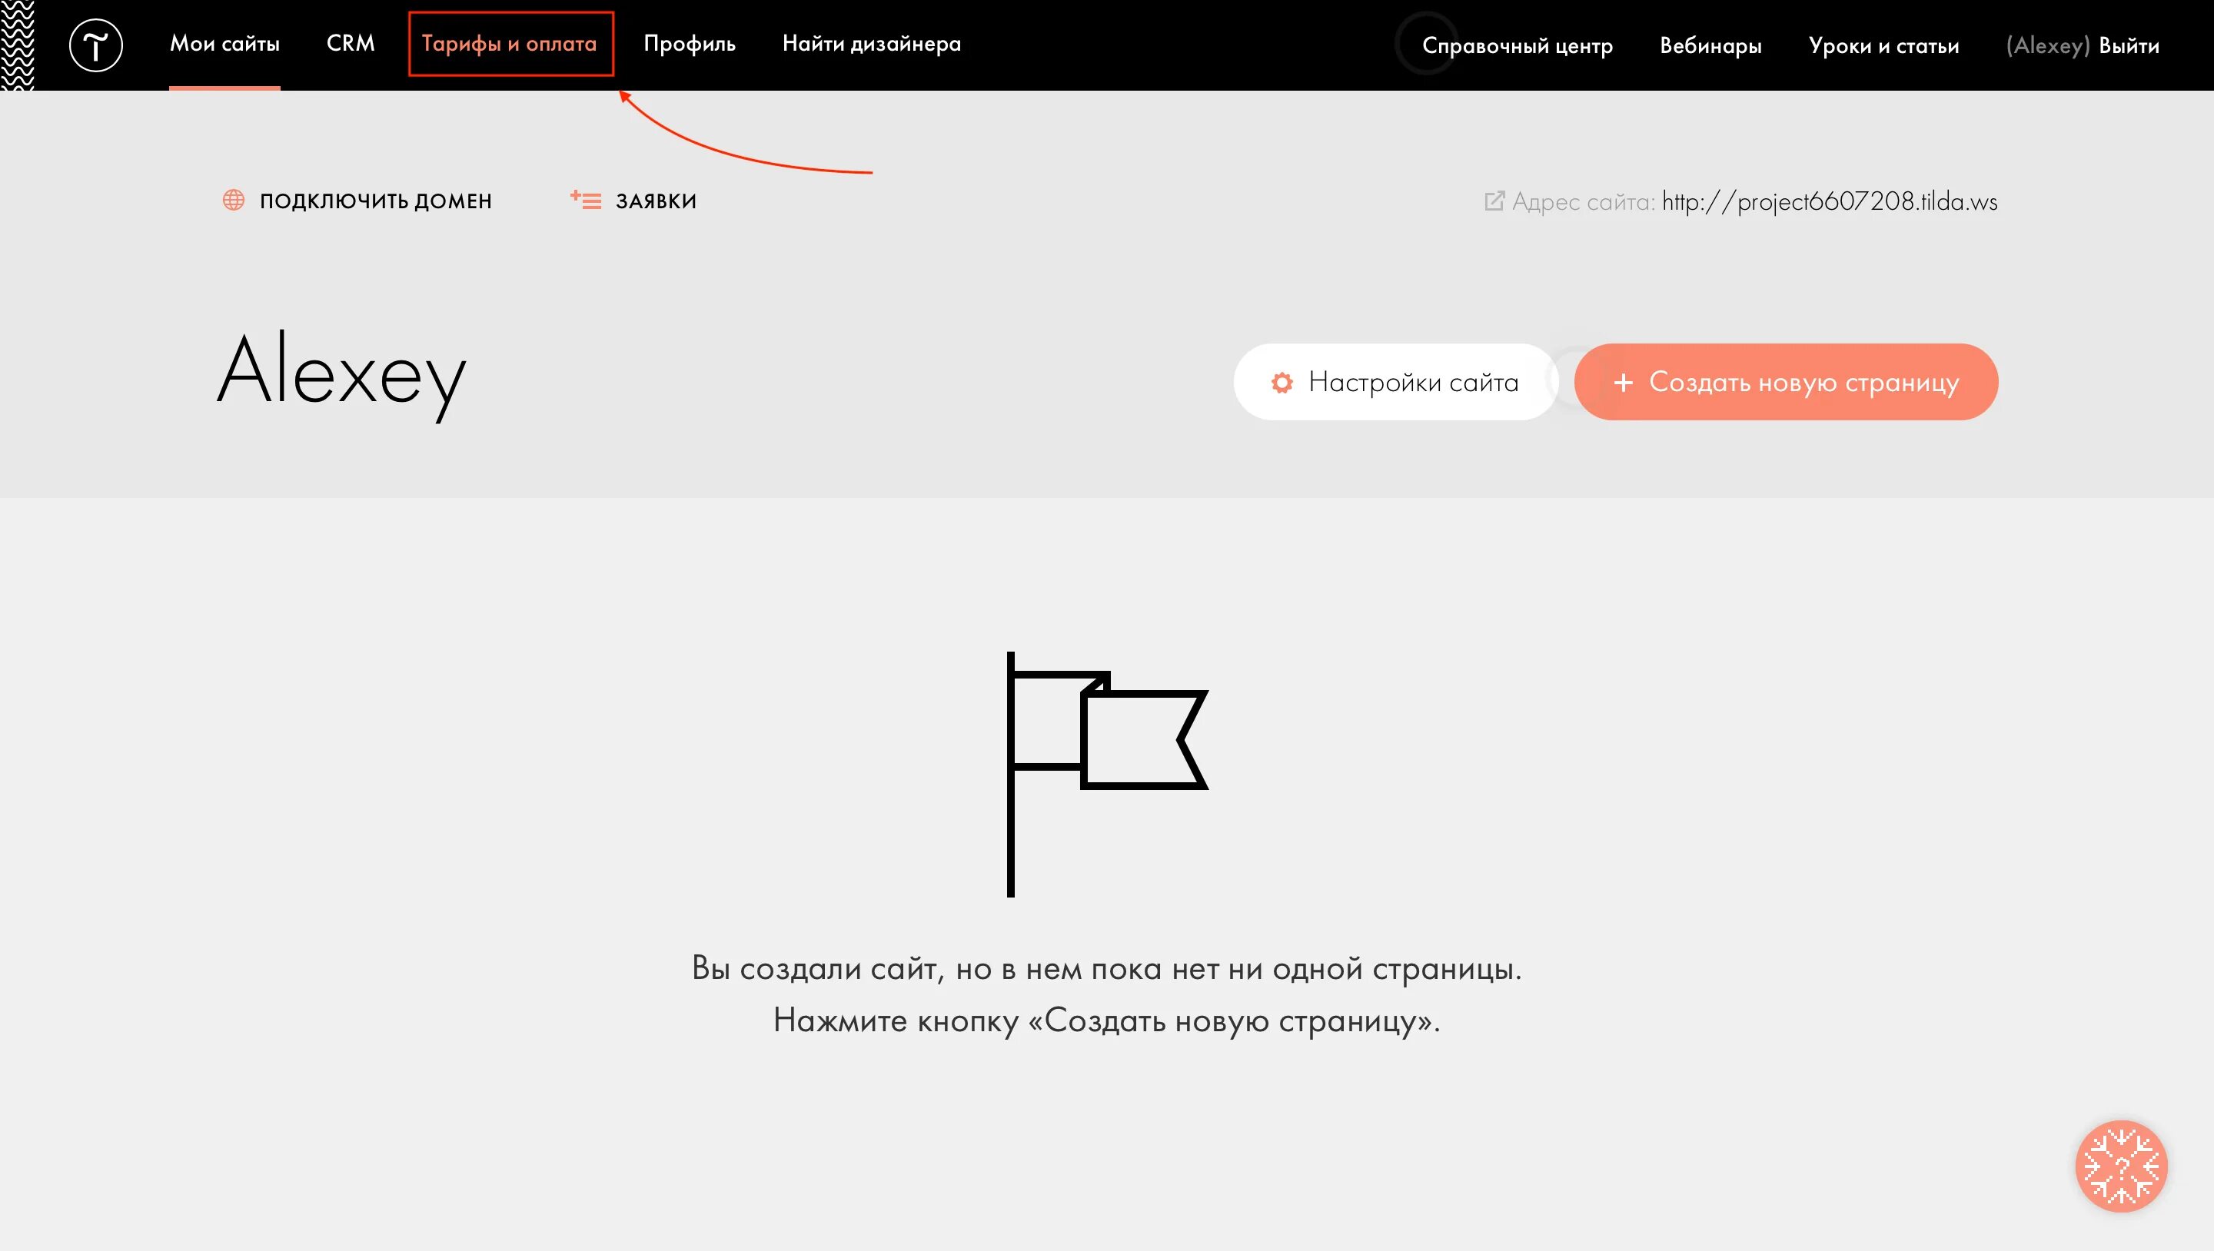
Task: Open Справочный центр
Action: pyautogui.click(x=1517, y=45)
